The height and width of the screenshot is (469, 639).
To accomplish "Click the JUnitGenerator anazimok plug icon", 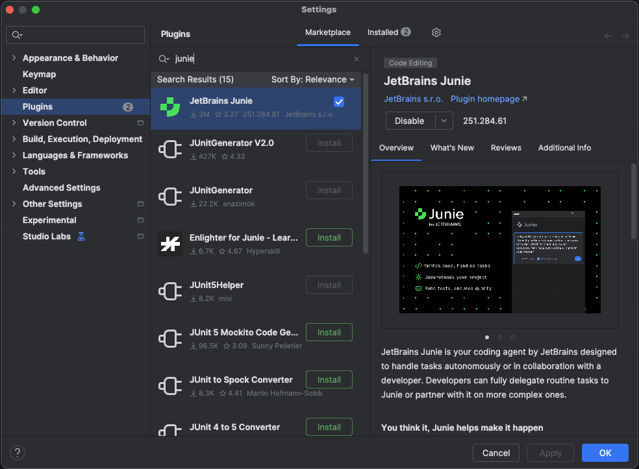I will (x=170, y=197).
